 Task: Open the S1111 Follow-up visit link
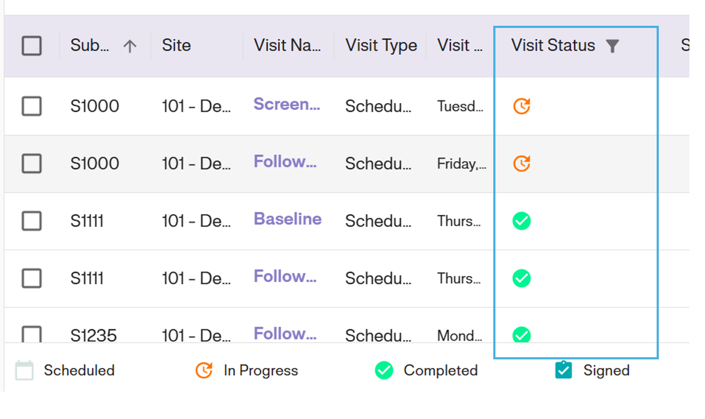tap(285, 277)
